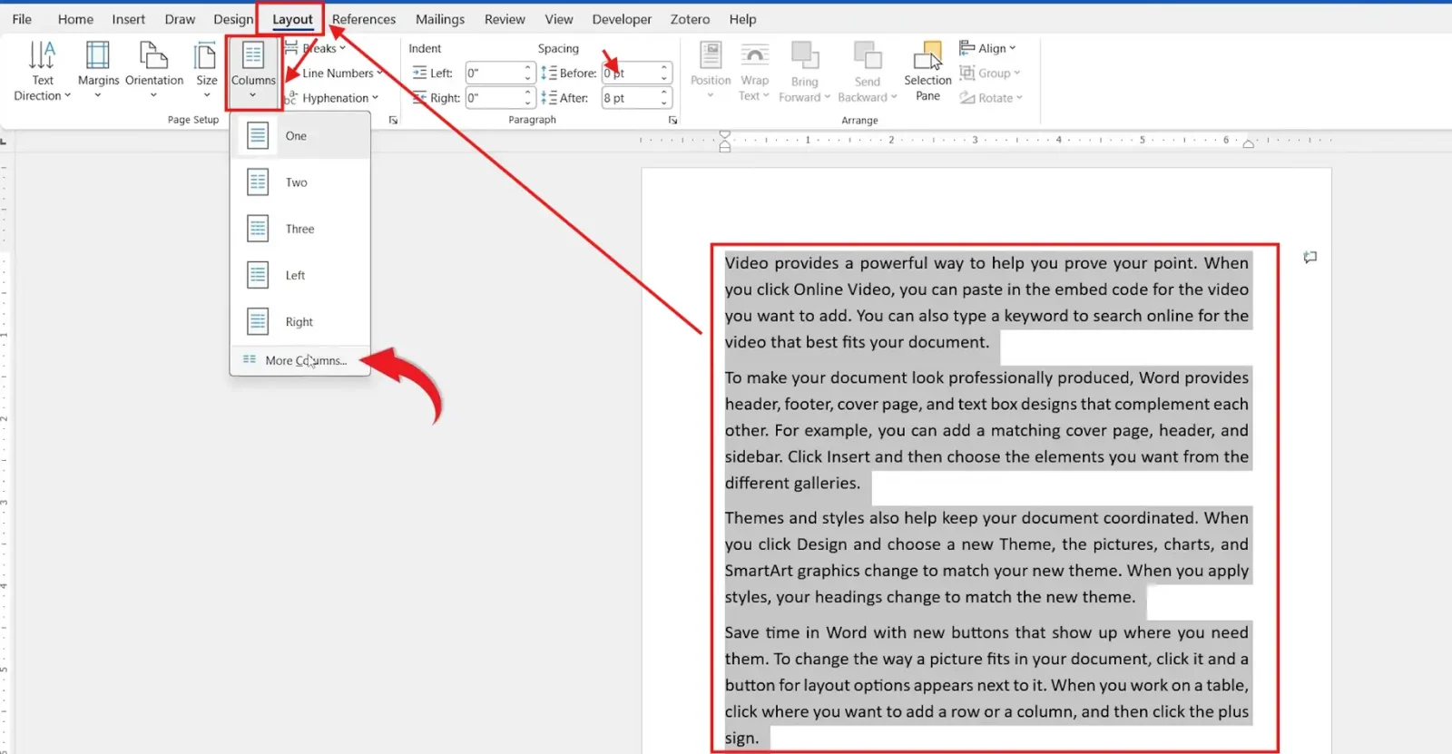This screenshot has height=754, width=1452.
Task: Switch to the Help tab
Action: click(742, 19)
